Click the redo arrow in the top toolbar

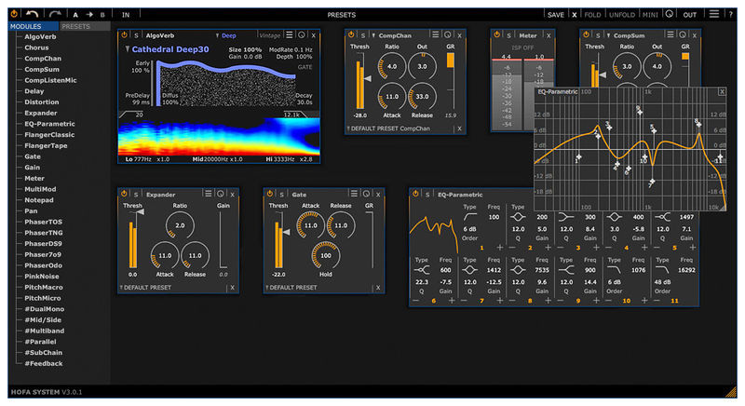(55, 14)
